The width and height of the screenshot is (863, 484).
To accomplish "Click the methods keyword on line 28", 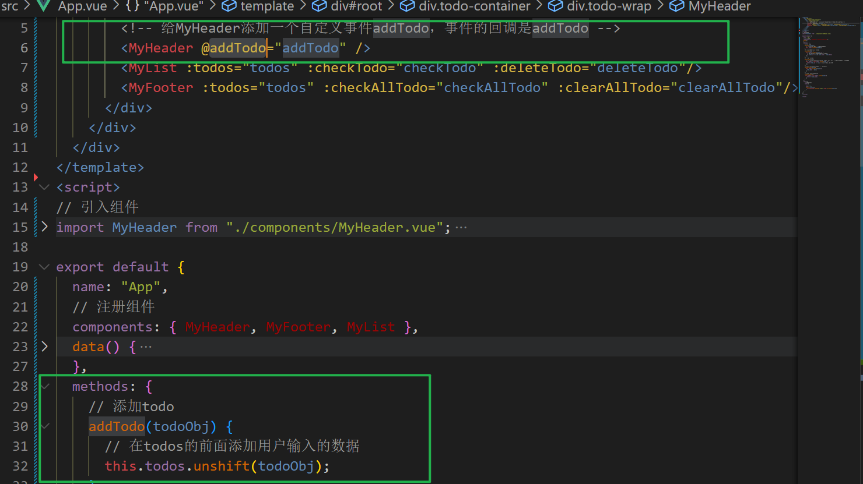I will pos(100,386).
